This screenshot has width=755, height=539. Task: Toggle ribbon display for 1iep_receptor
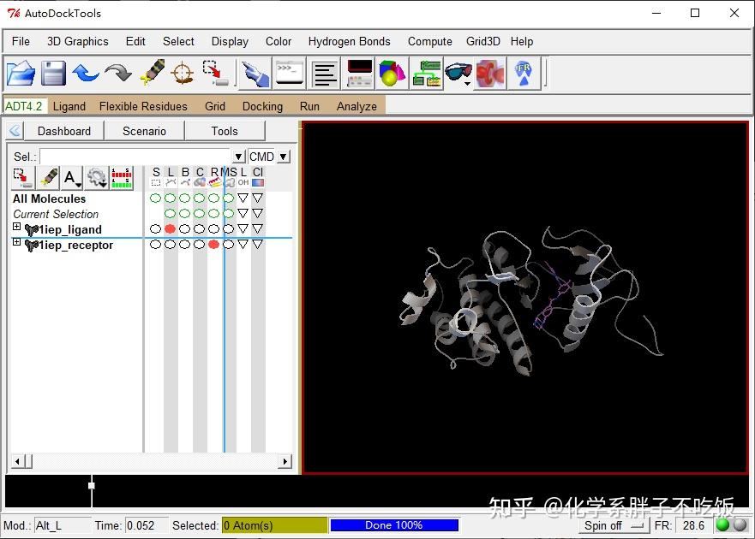pyautogui.click(x=213, y=245)
